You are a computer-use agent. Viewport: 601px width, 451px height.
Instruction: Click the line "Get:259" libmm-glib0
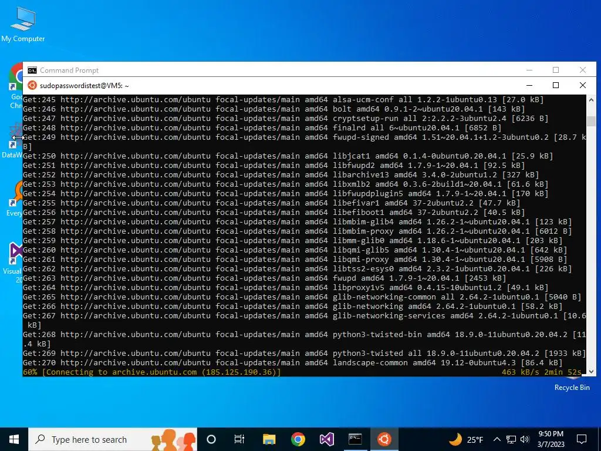coord(292,240)
